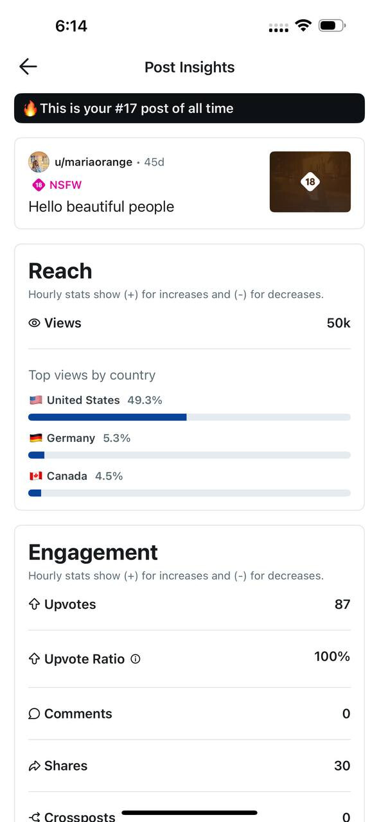Viewport: 379px width, 822px height.
Task: Tap the Upvotes arrow icon
Action: [35, 604]
